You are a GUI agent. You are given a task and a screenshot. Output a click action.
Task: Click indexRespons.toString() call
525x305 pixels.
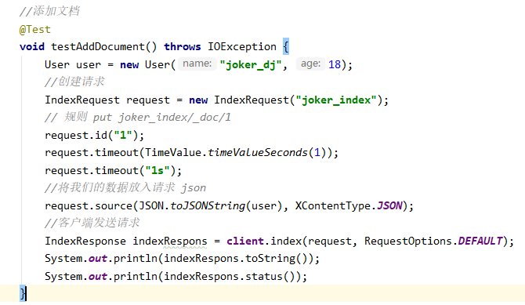238,259
